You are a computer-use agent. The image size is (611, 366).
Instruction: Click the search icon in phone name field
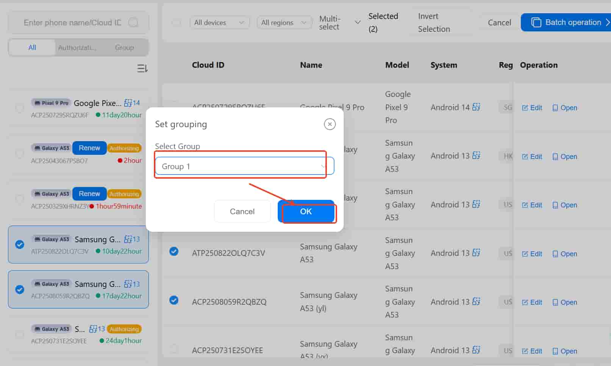tap(133, 23)
